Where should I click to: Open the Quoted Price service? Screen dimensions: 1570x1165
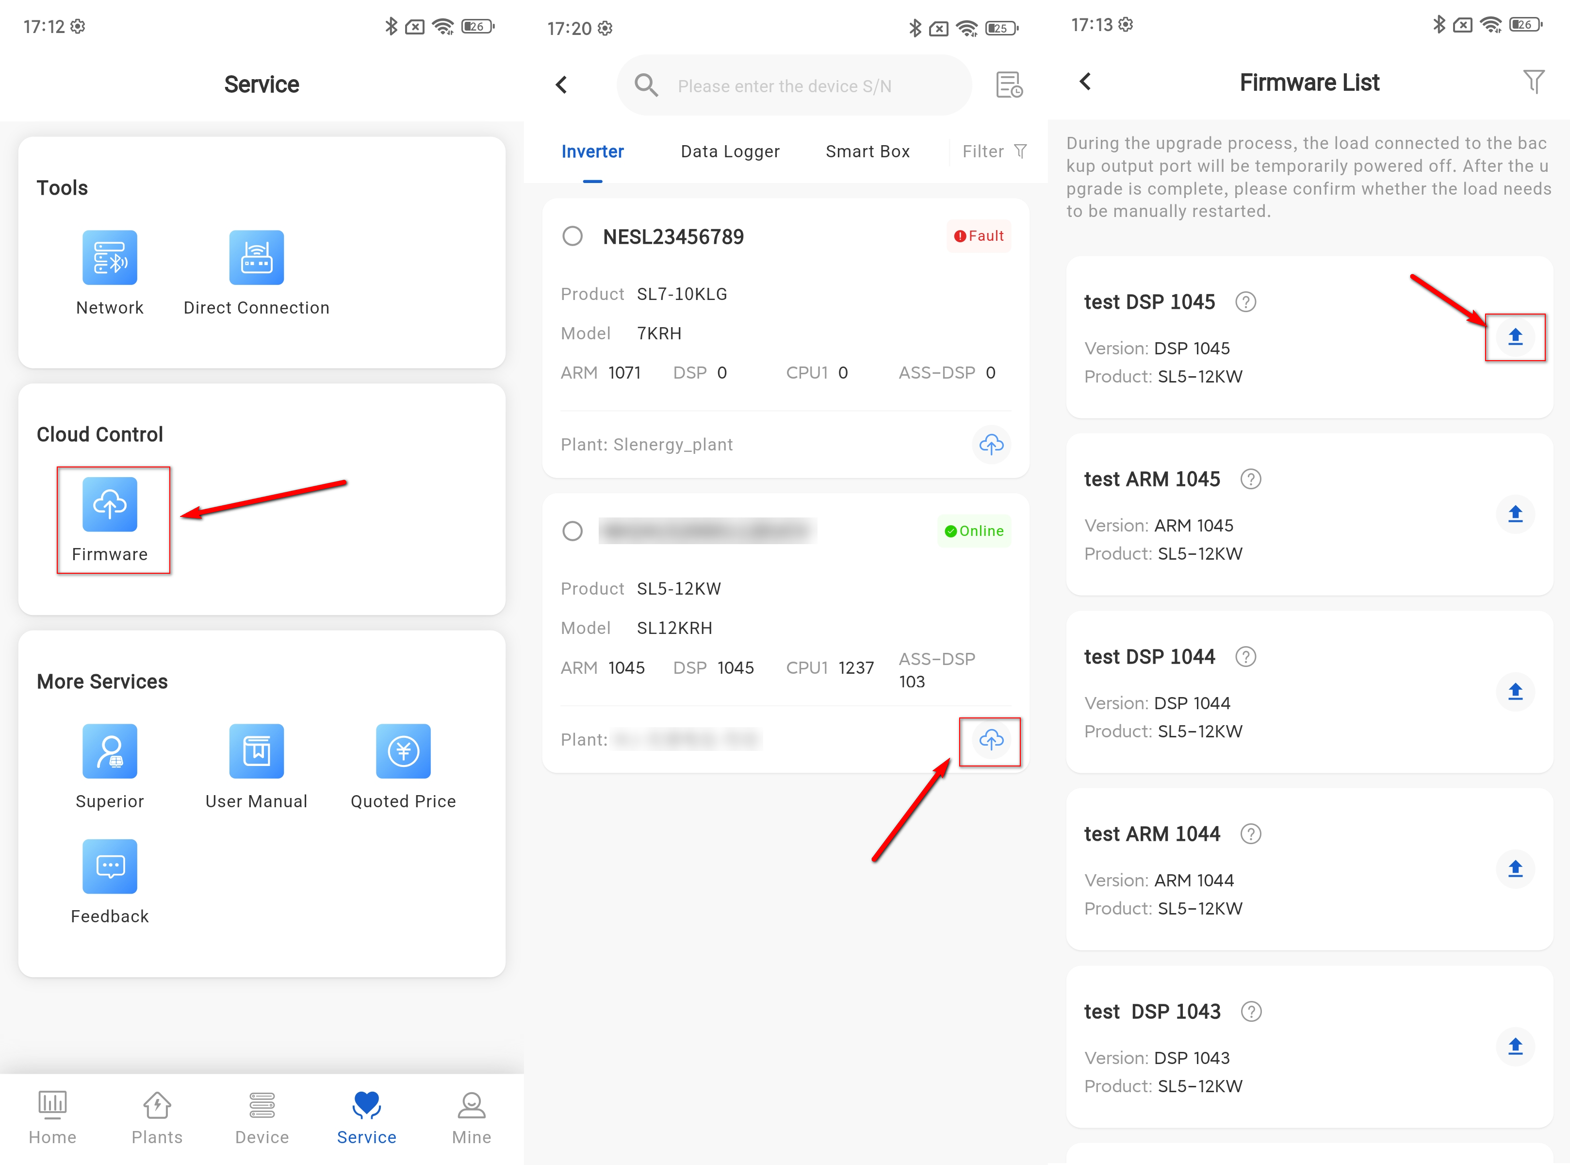403,752
